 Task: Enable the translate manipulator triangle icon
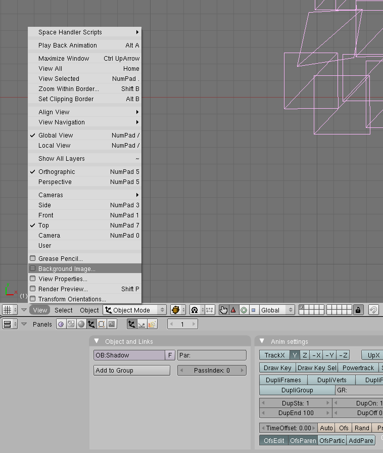click(x=233, y=310)
